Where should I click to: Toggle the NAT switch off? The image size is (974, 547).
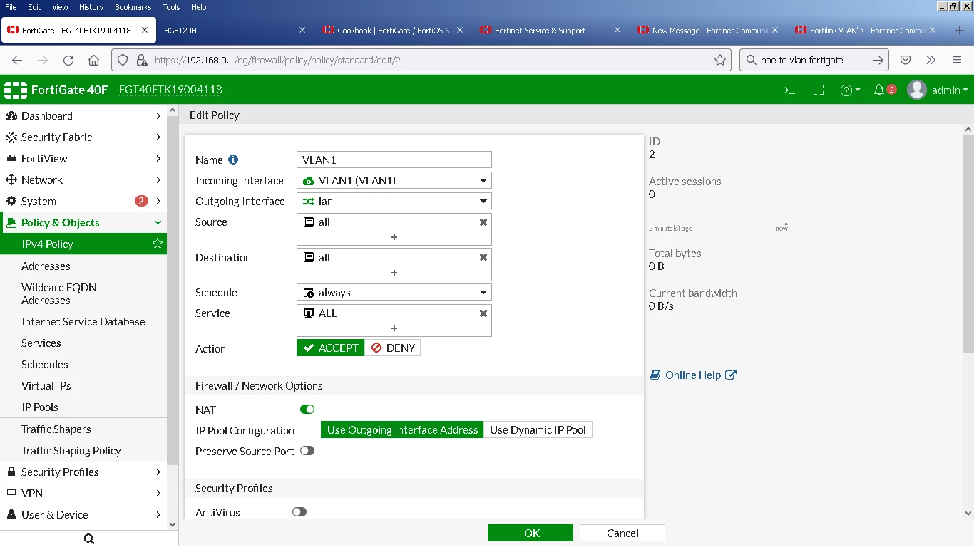point(307,410)
